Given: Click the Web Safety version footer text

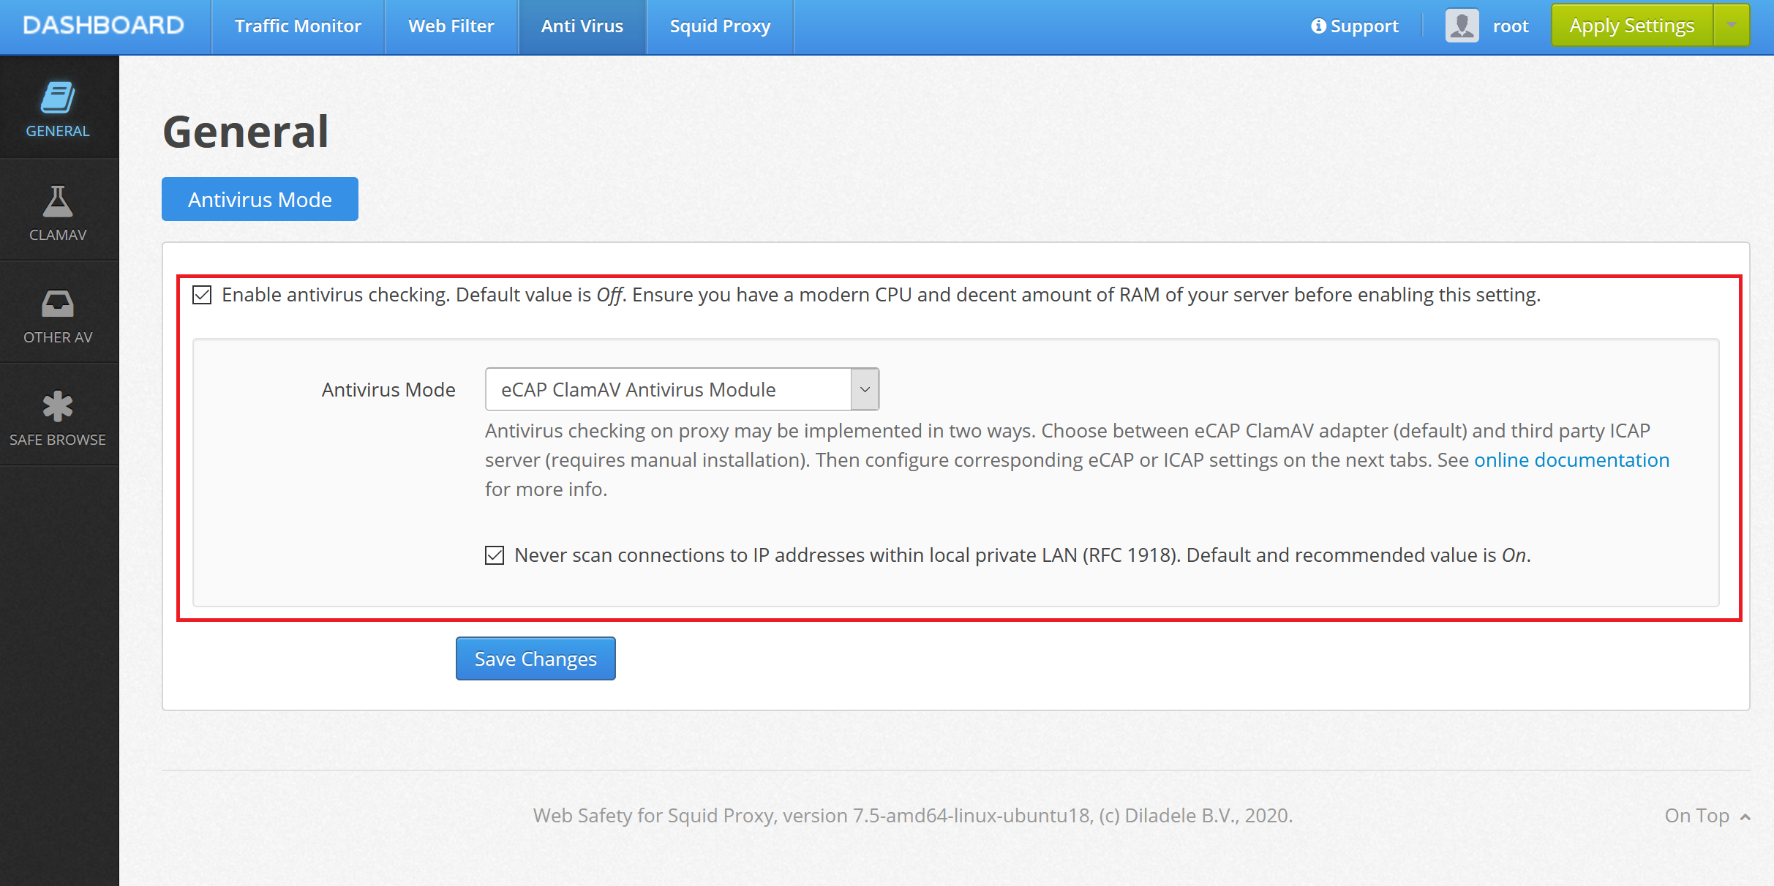Looking at the screenshot, I should pos(913,816).
